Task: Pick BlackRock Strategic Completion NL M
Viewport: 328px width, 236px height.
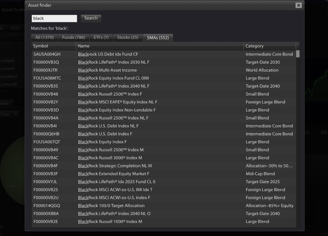Action: [115, 166]
